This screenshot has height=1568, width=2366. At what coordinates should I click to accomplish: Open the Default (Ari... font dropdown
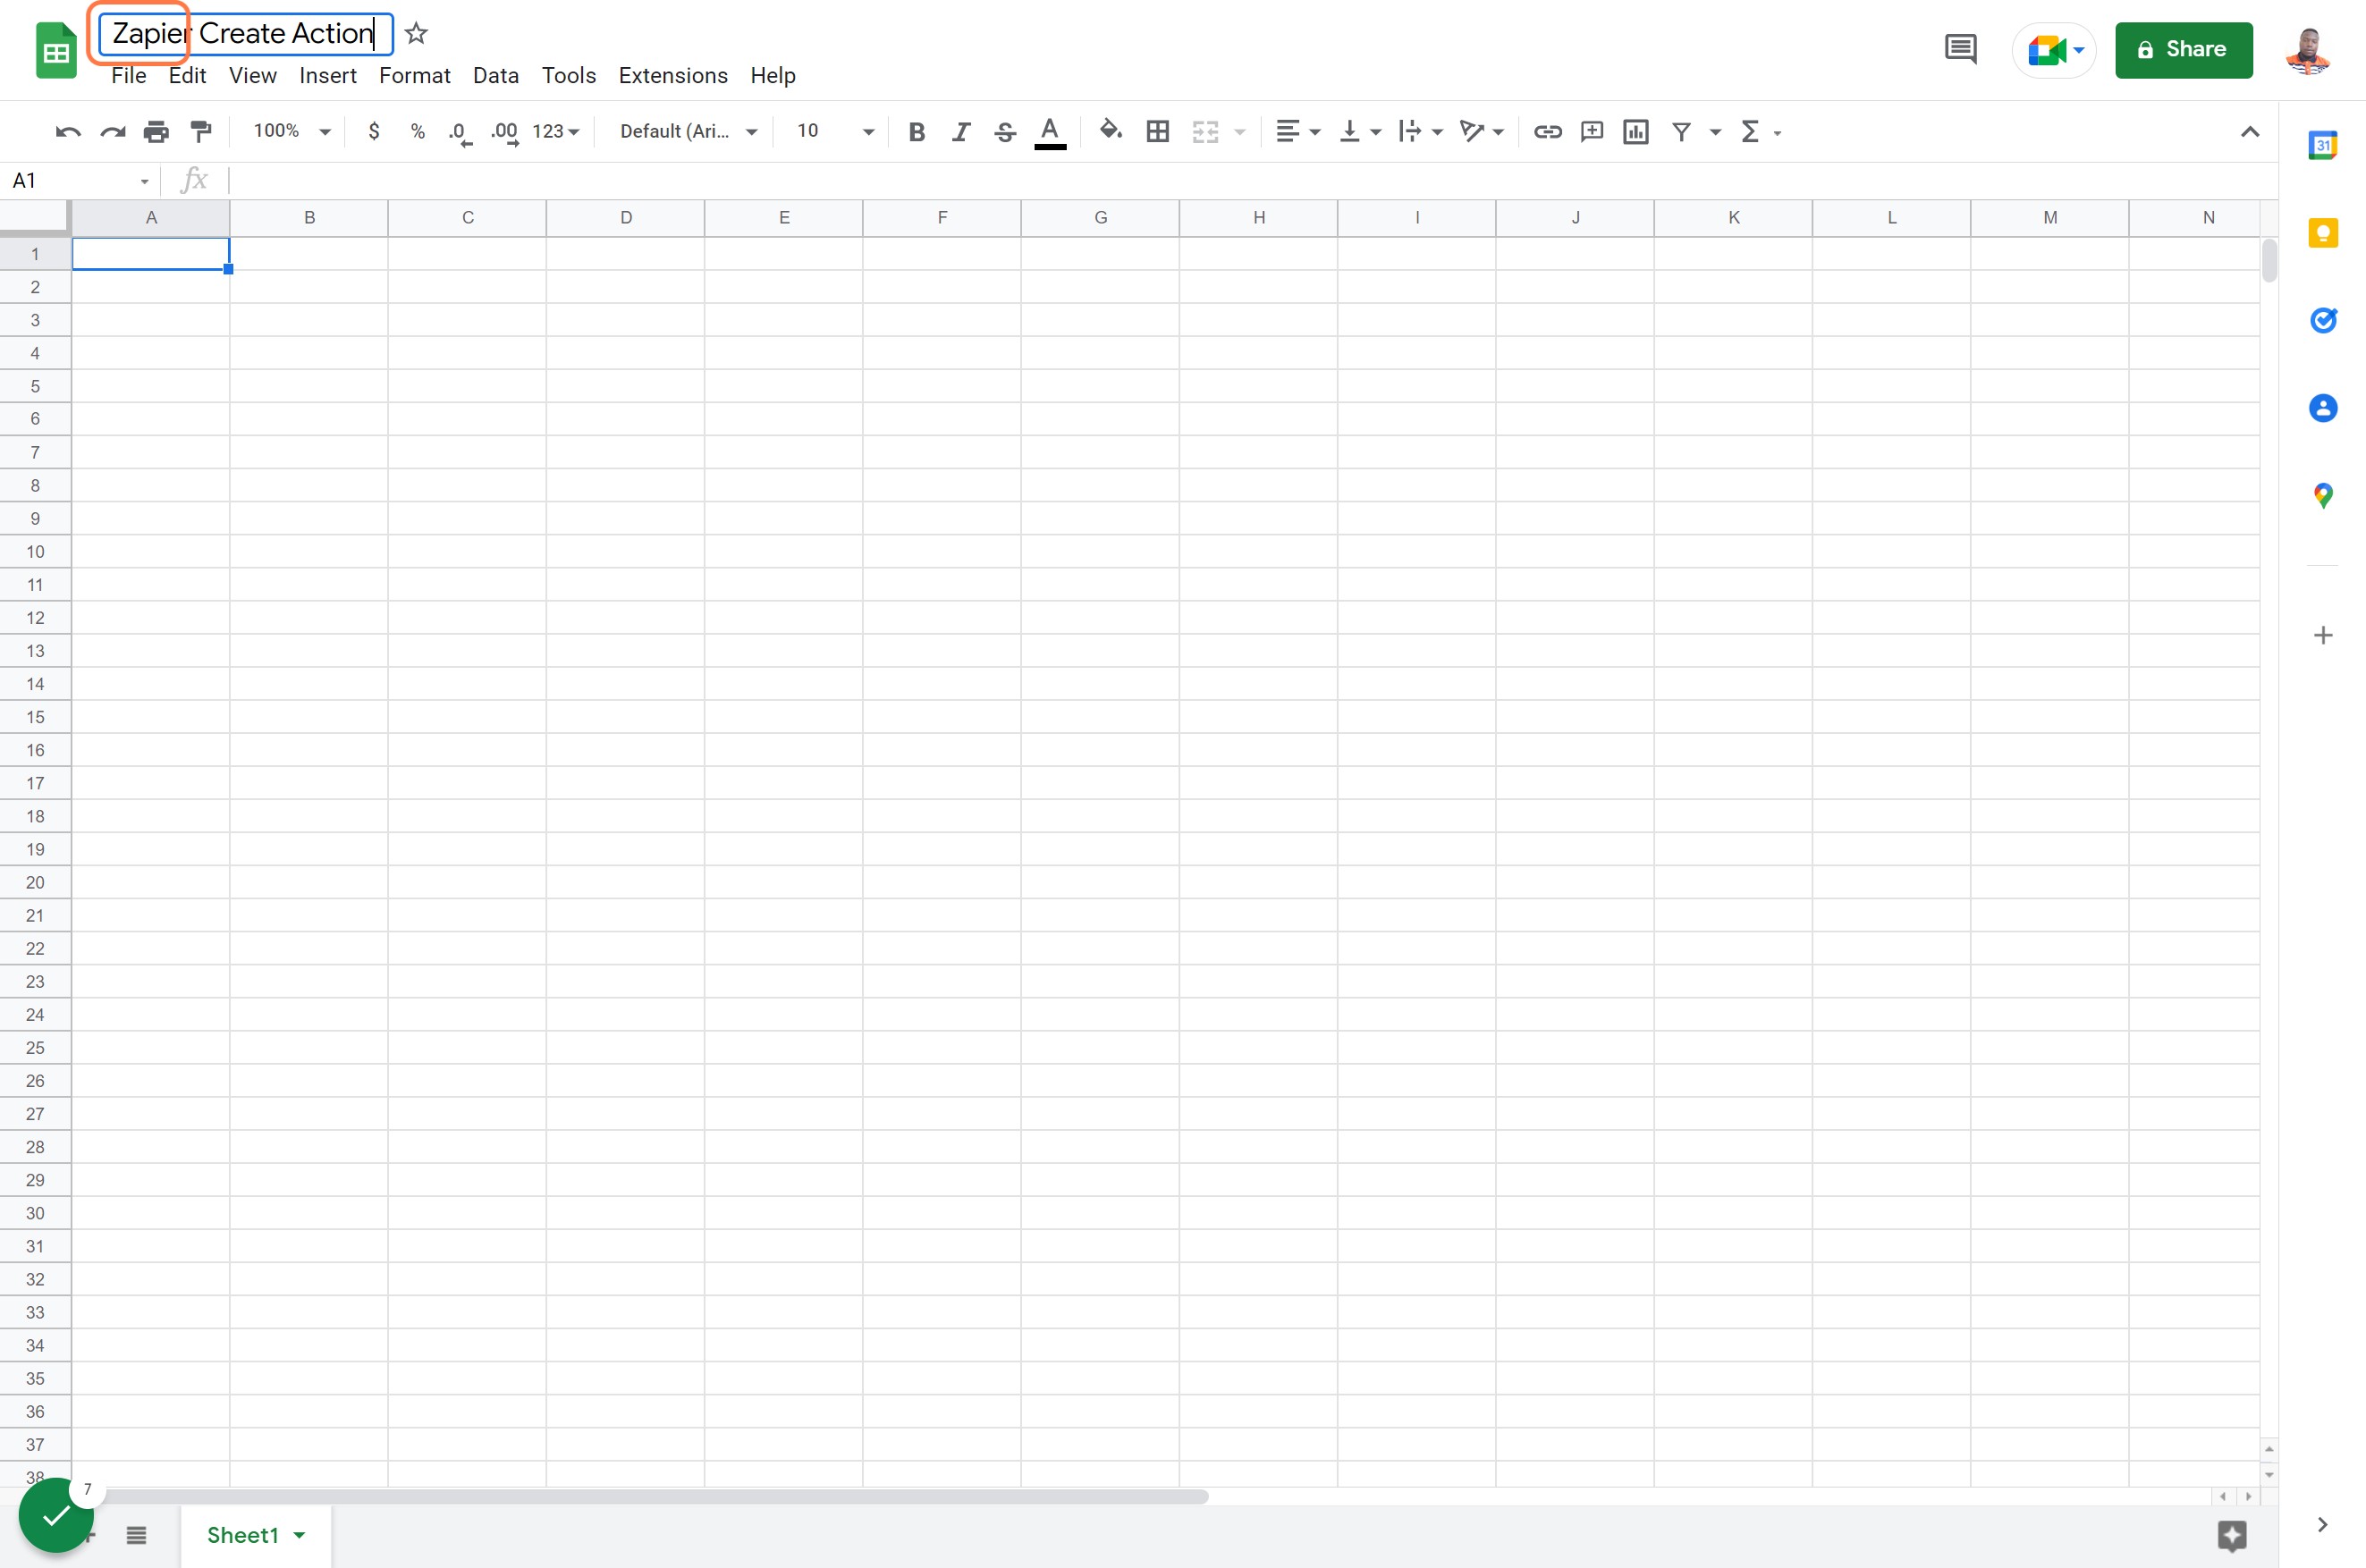[x=688, y=131]
